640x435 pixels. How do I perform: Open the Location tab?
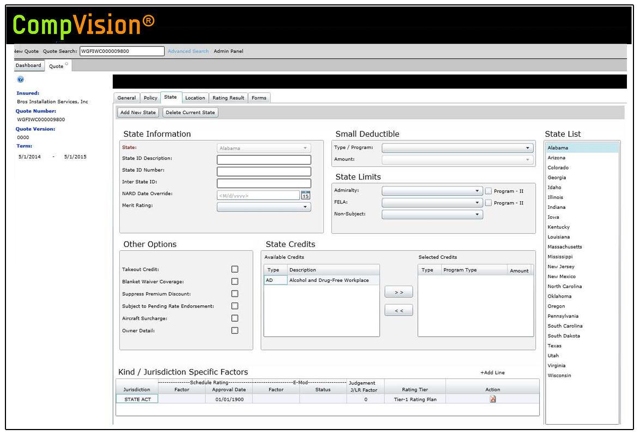click(x=195, y=98)
